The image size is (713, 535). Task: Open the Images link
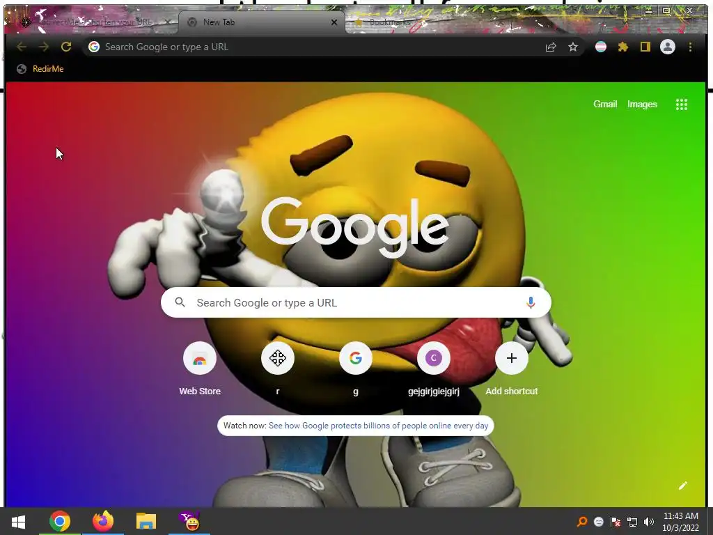(642, 104)
